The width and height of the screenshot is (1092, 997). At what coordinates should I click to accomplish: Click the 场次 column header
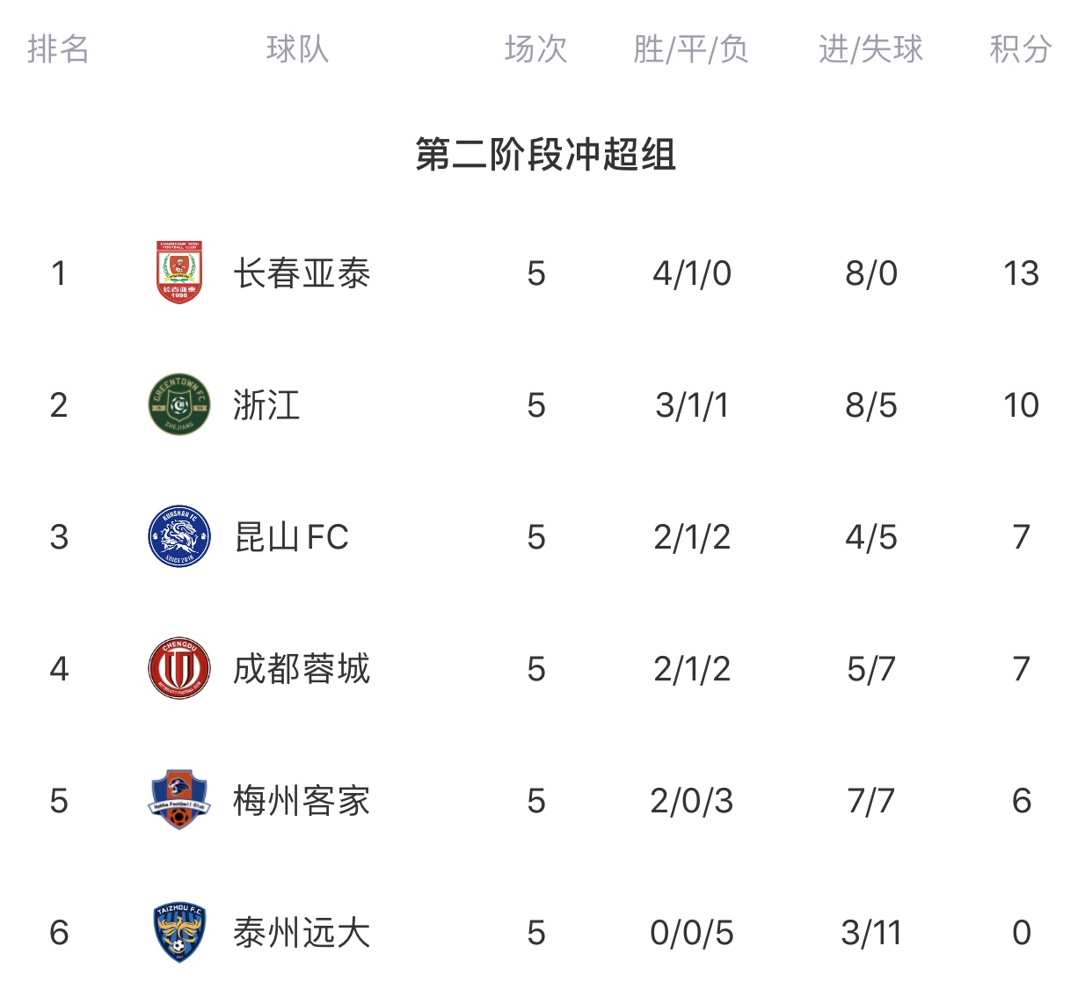click(x=536, y=49)
